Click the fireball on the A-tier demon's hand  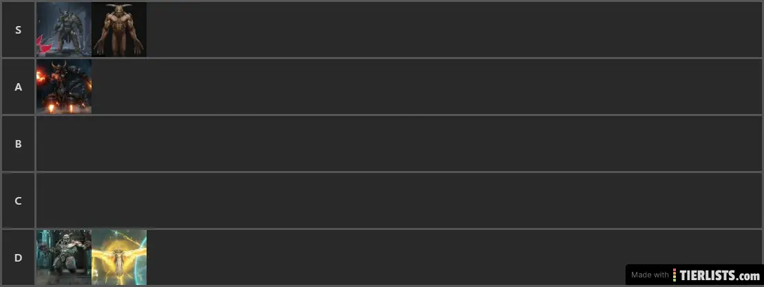click(40, 77)
